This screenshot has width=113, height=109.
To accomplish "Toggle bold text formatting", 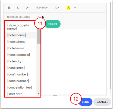I will pyautogui.click(x=9, y=8).
